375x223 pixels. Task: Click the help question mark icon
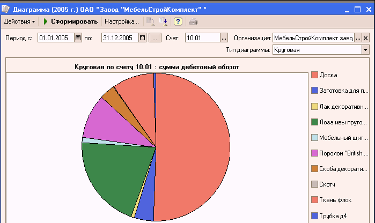178,21
